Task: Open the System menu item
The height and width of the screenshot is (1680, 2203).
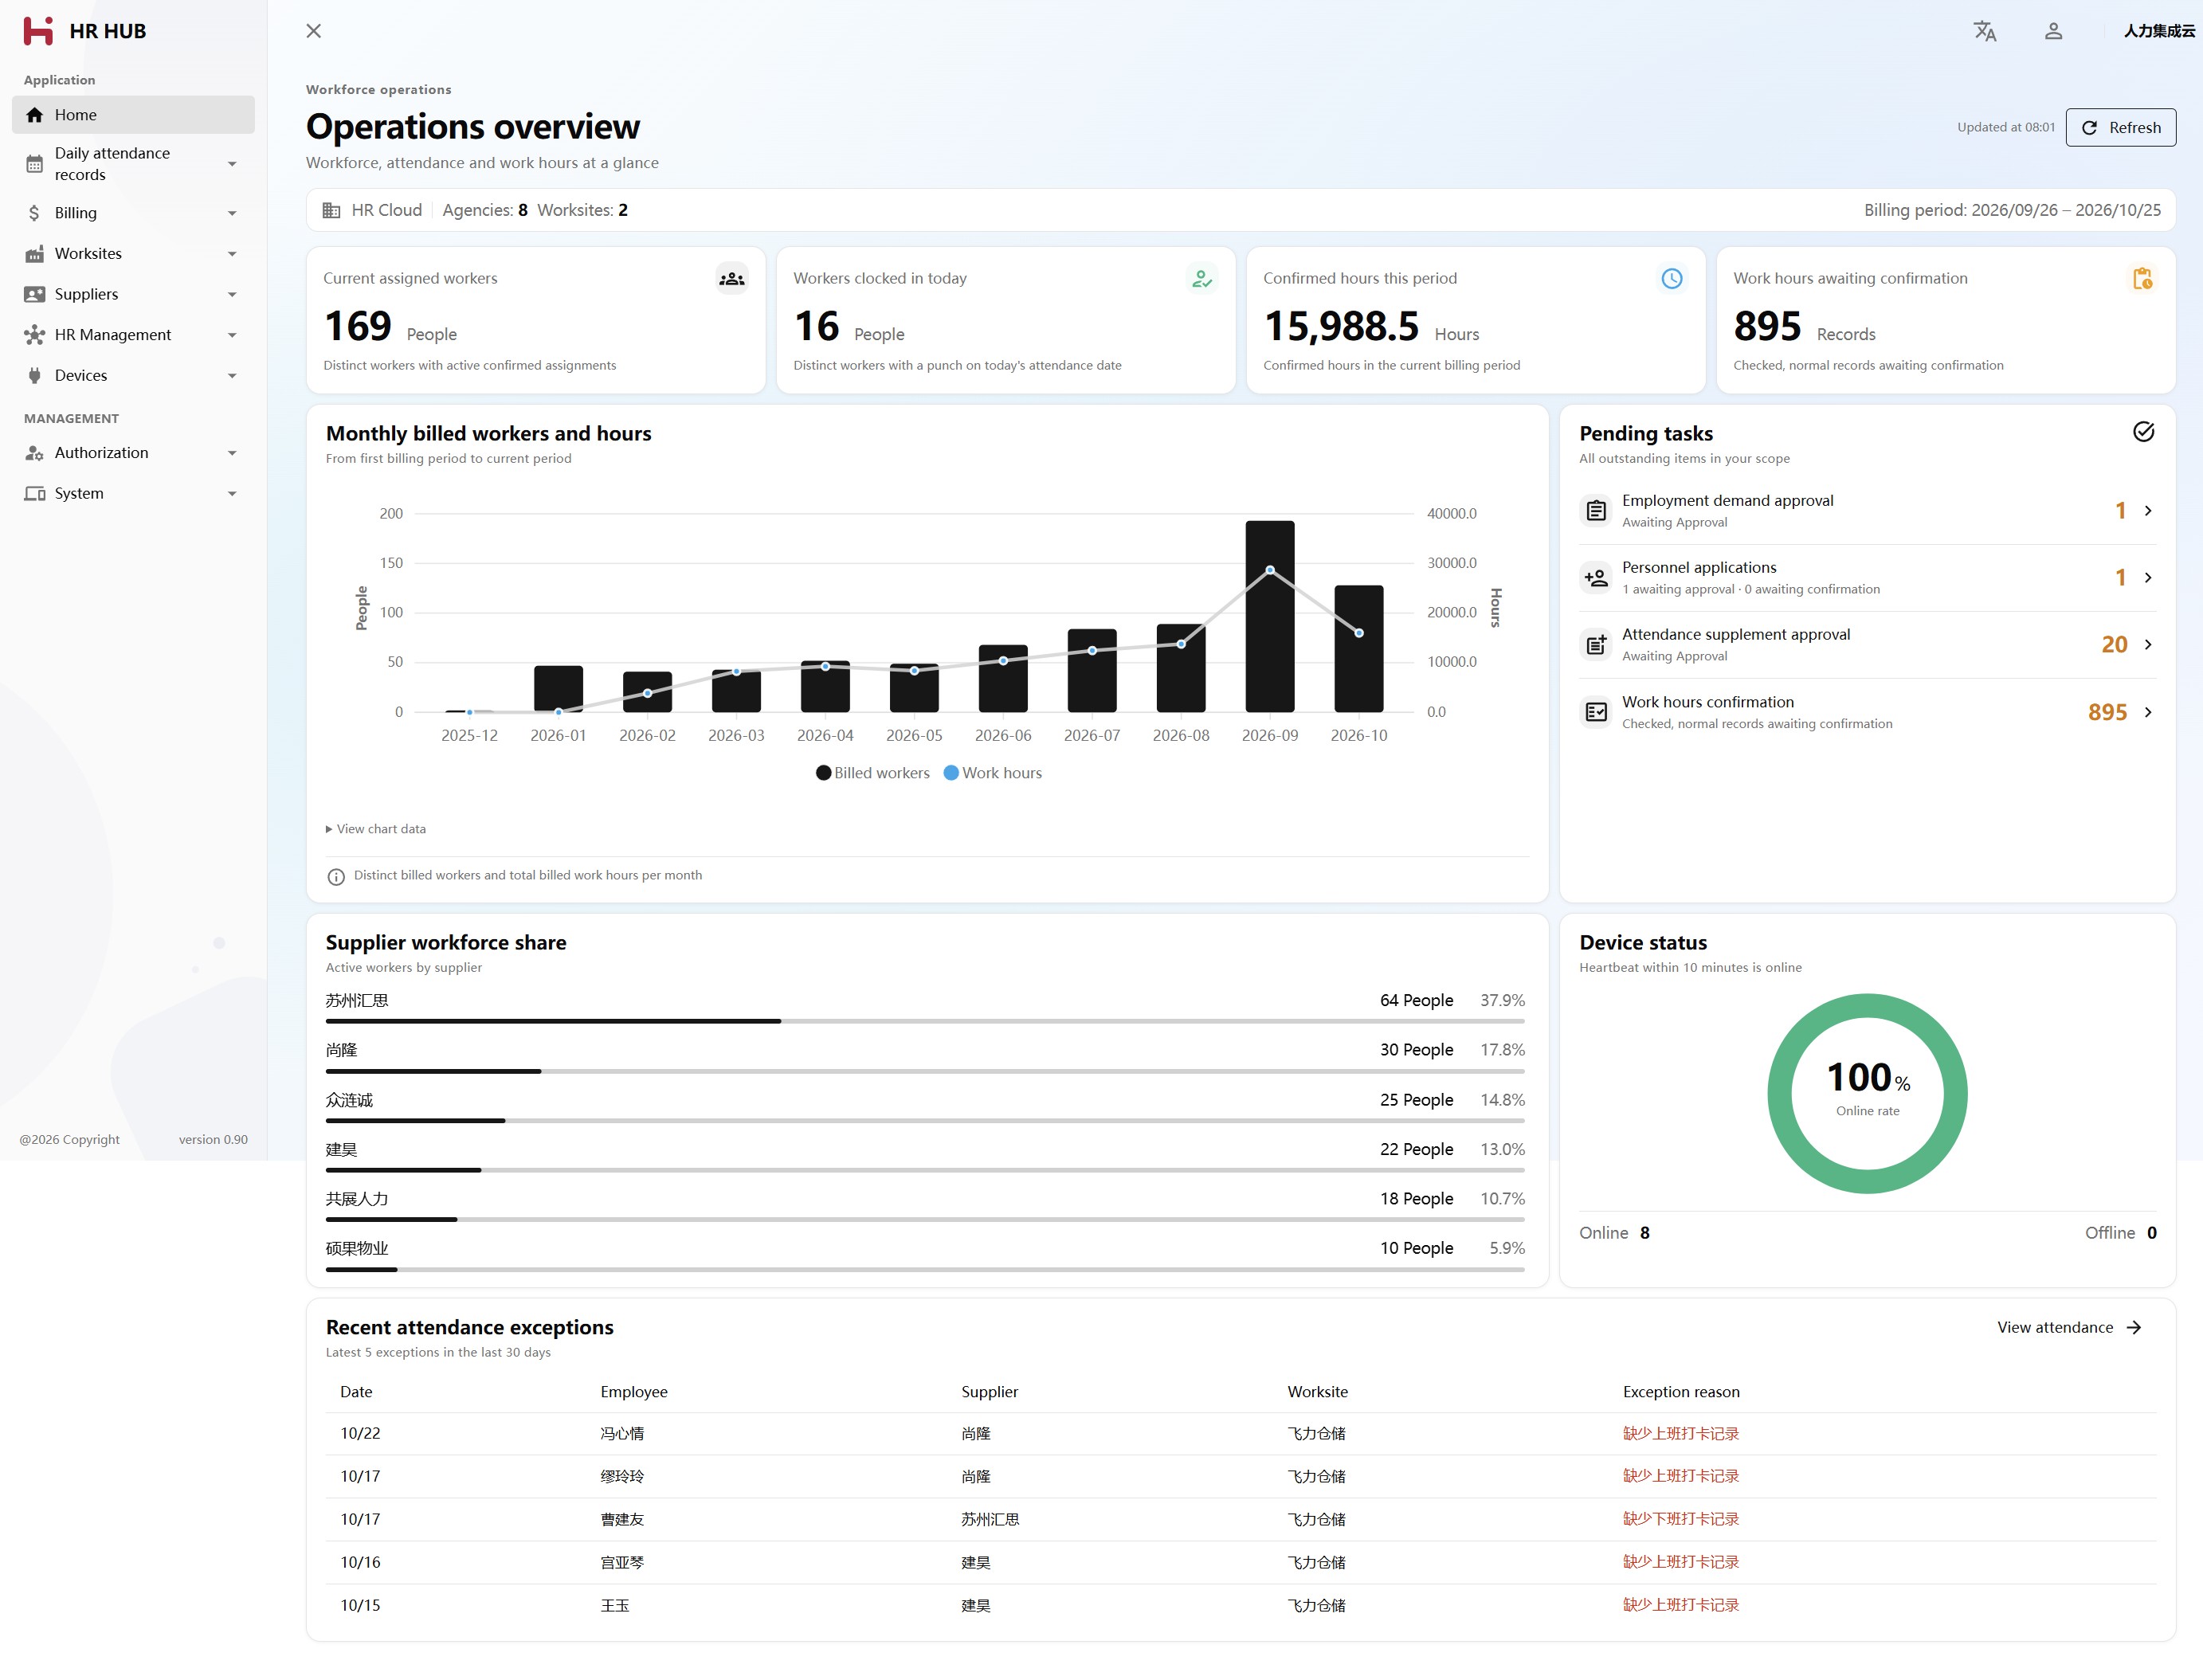Action: pos(133,494)
